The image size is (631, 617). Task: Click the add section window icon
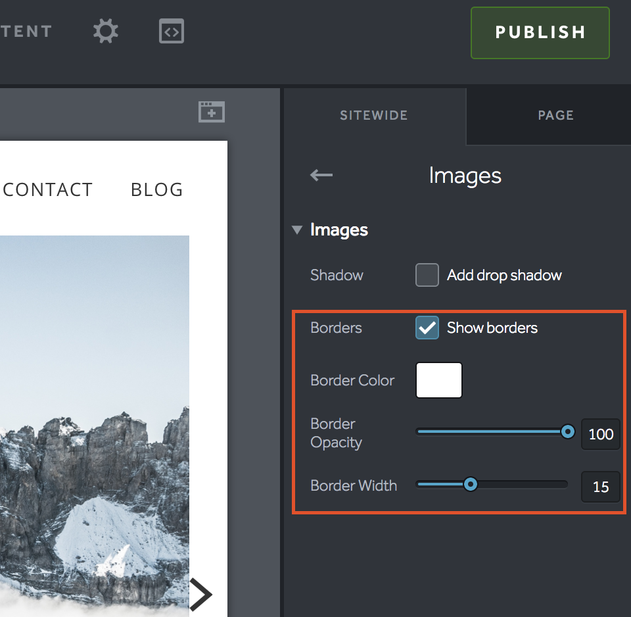[x=212, y=112]
